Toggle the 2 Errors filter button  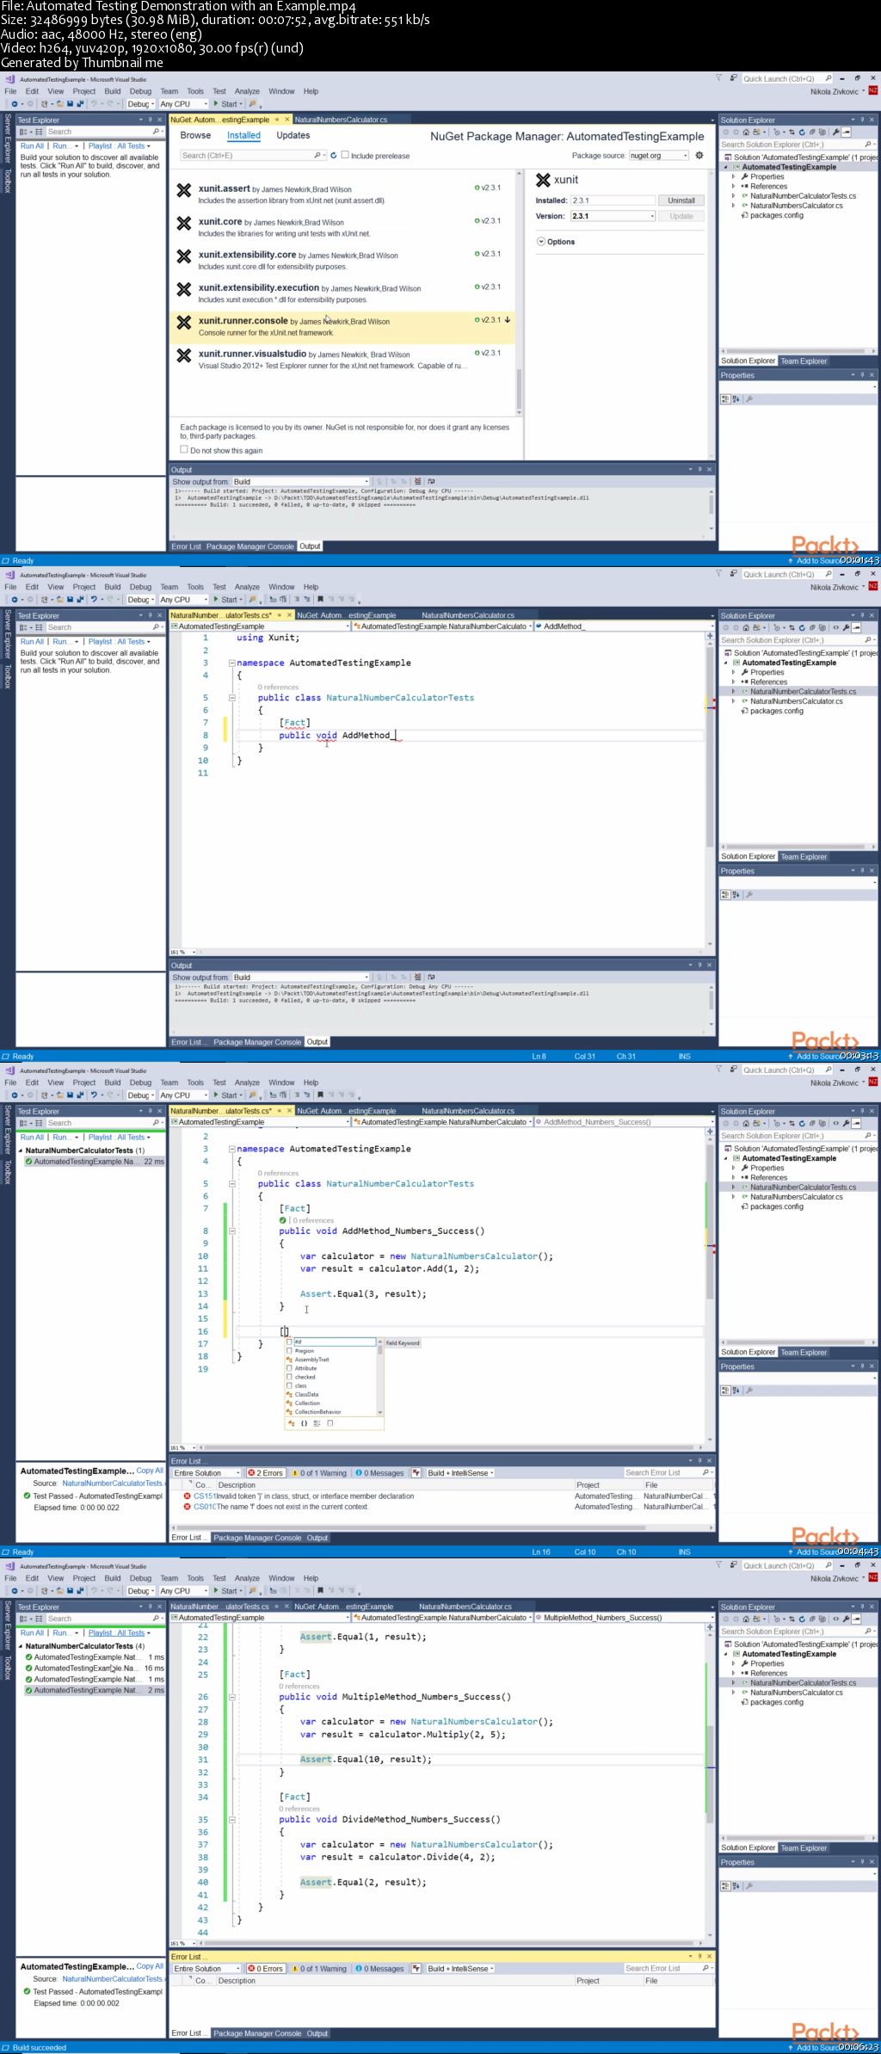[266, 1473]
